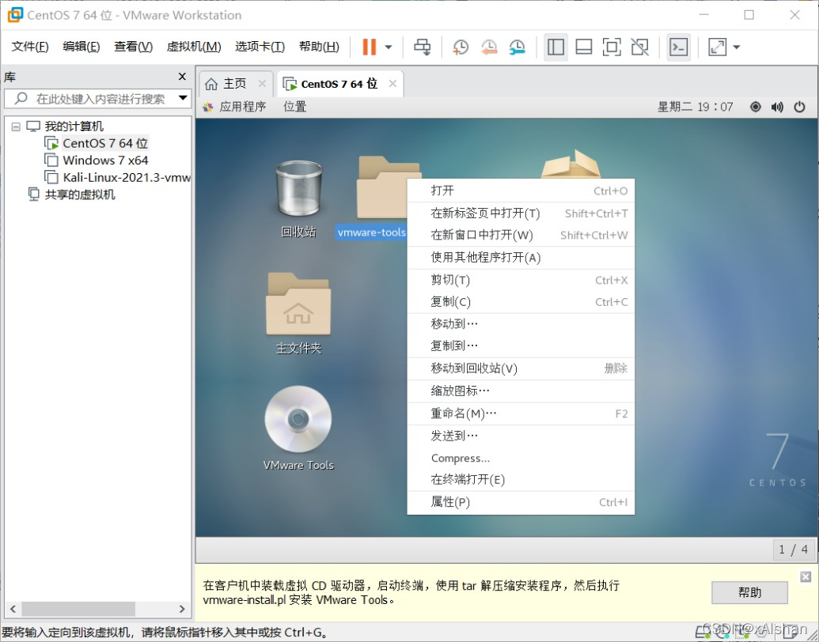Click the 帮助 button in the yellow banner

pyautogui.click(x=748, y=592)
